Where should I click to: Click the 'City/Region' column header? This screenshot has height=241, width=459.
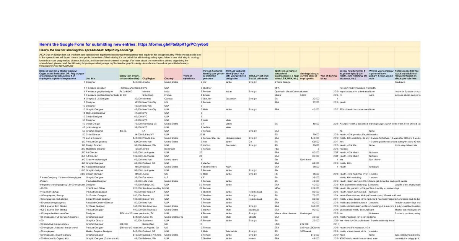click(x=153, y=75)
